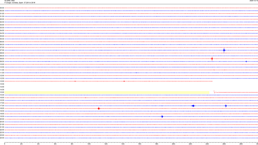This screenshot has width=258, height=145.
Task: Click the small blue blip on the 09:30 trace
Action: (246, 61)
